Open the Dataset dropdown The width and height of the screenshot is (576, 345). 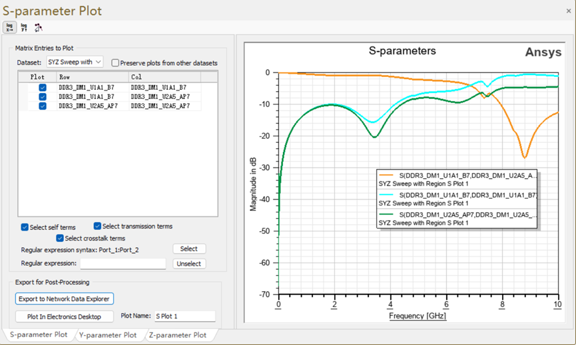[x=75, y=62]
